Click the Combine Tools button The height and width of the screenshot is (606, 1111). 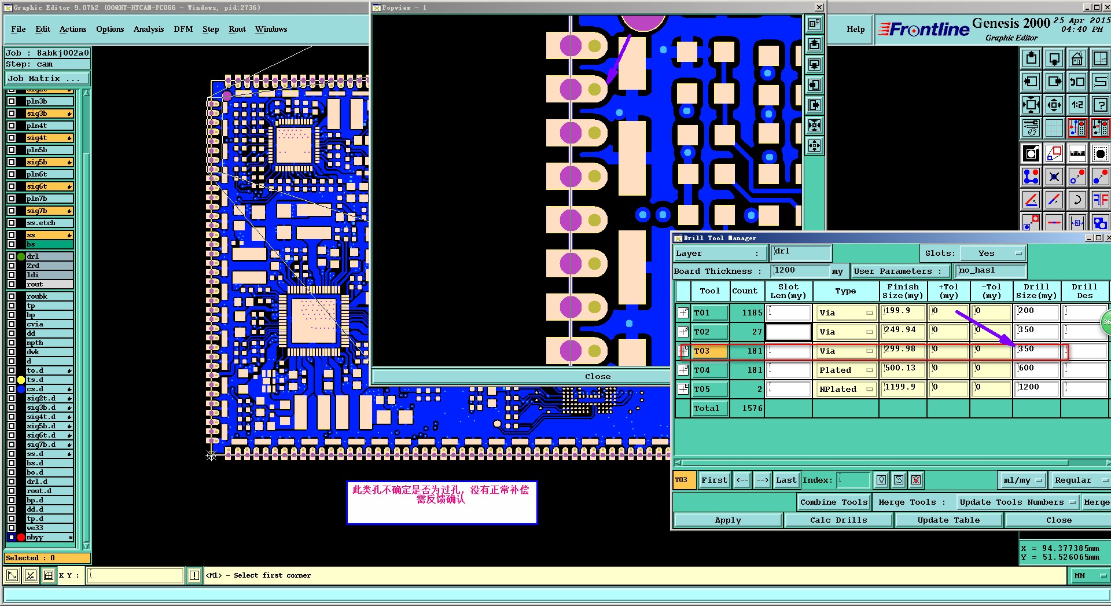(x=834, y=502)
